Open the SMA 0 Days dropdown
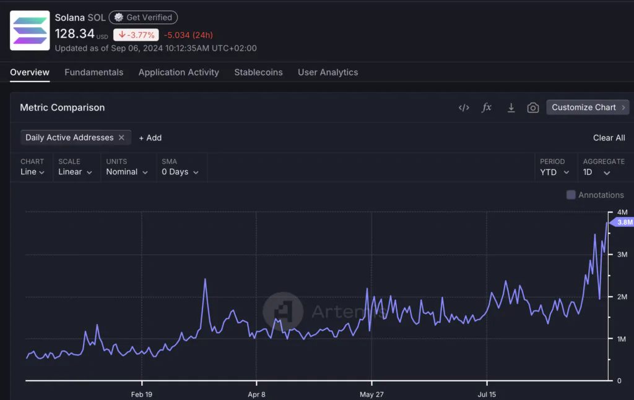 [x=180, y=172]
